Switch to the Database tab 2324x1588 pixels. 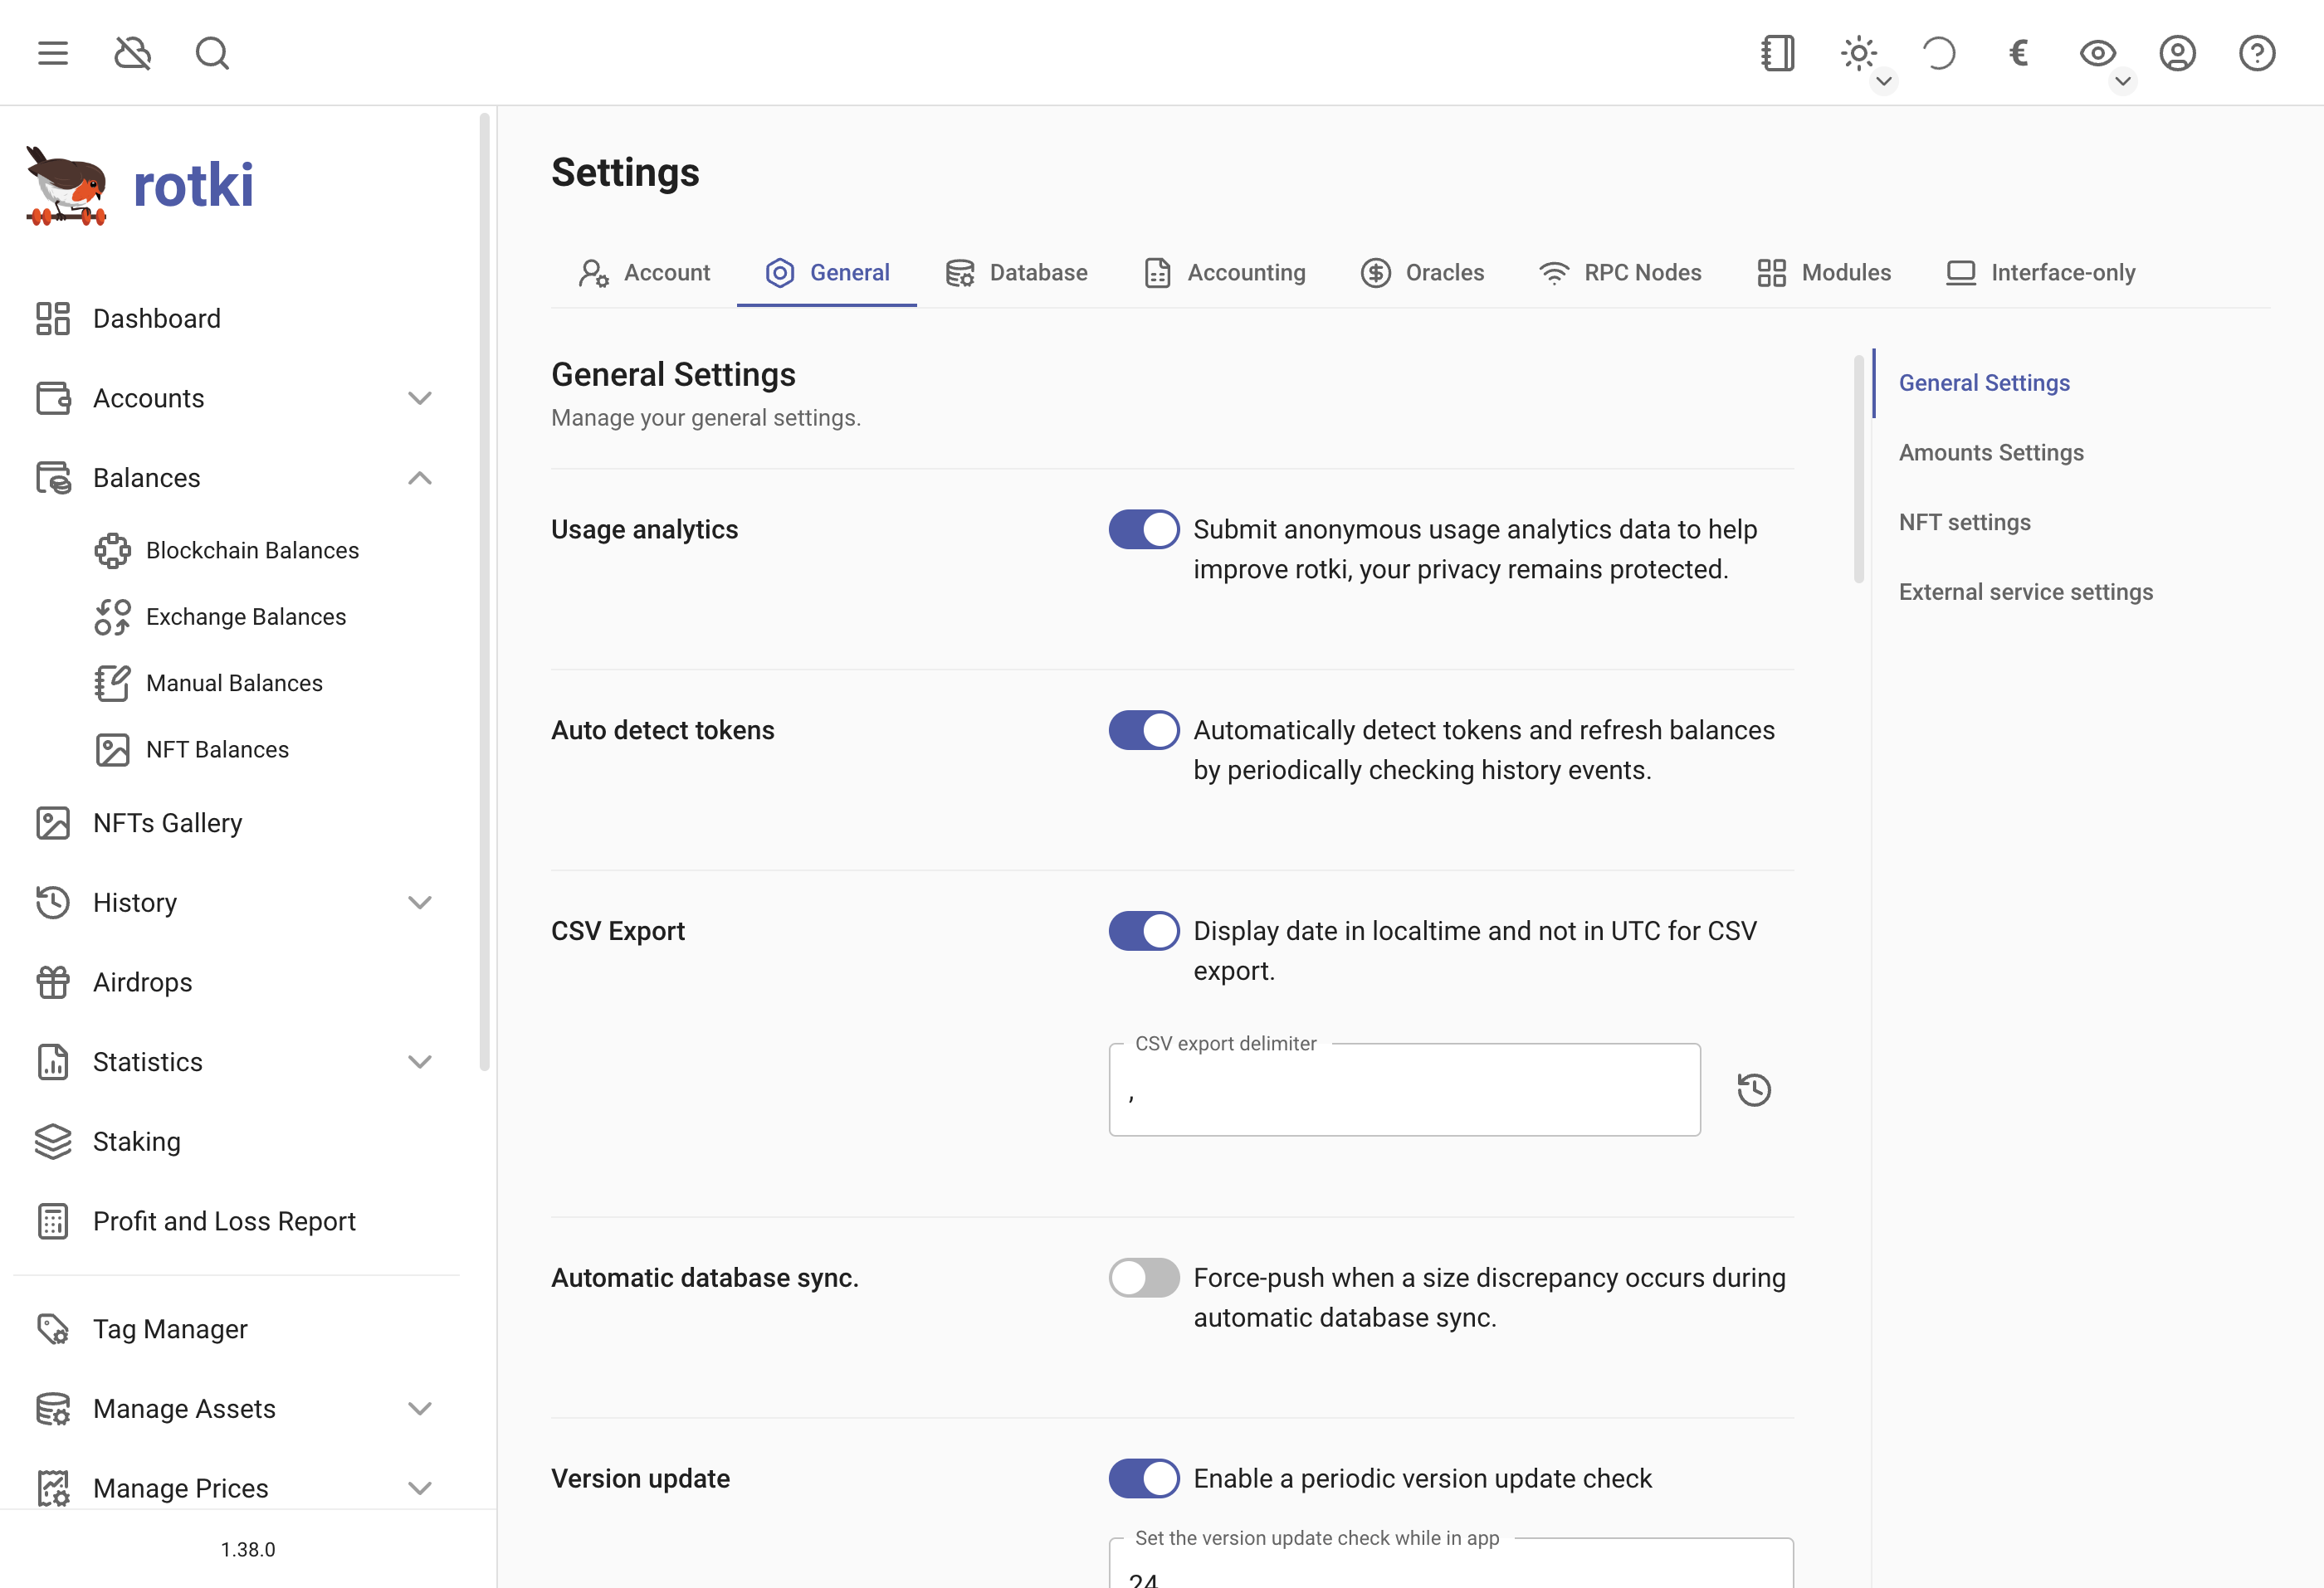tap(1016, 273)
